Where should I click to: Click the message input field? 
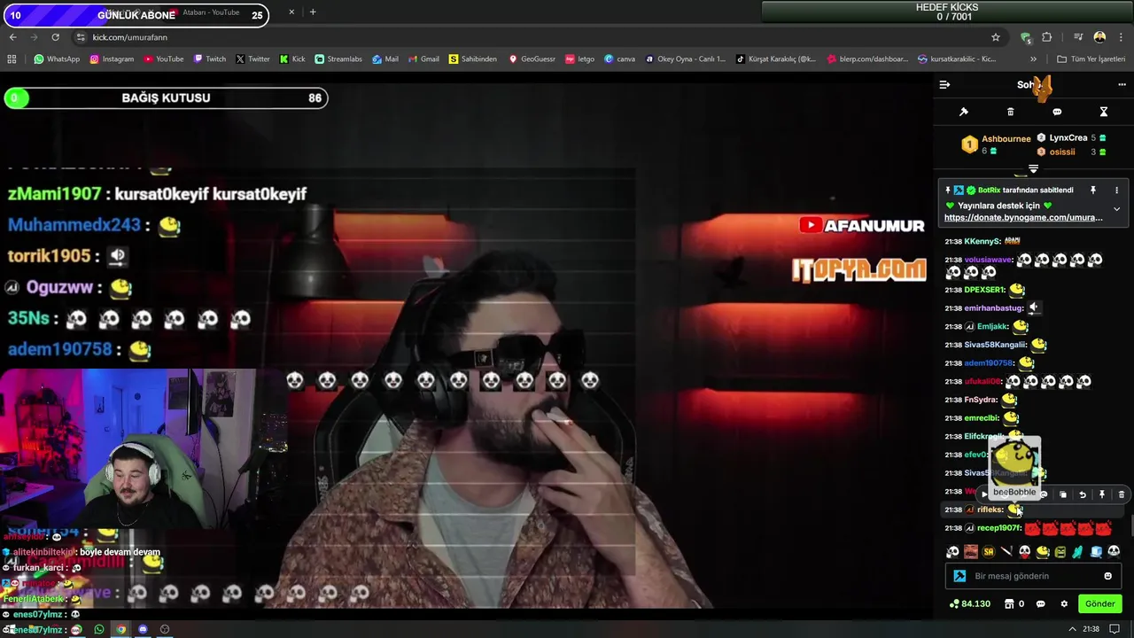pyautogui.click(x=1033, y=576)
